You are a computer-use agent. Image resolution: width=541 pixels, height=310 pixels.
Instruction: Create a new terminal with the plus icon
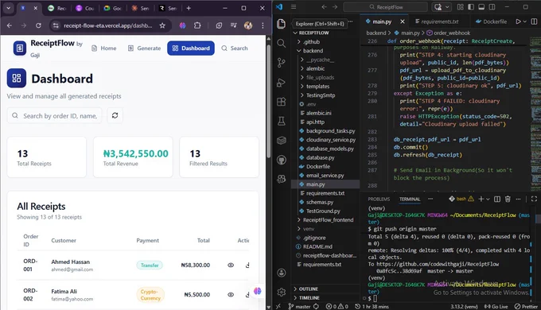[481, 199]
